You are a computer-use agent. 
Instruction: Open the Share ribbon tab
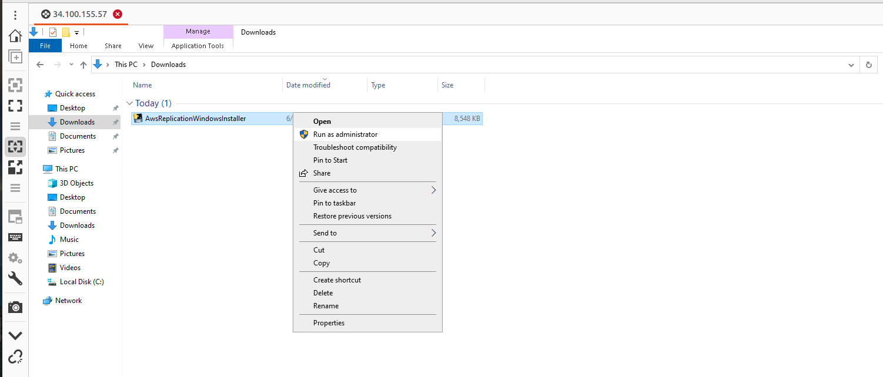[113, 46]
